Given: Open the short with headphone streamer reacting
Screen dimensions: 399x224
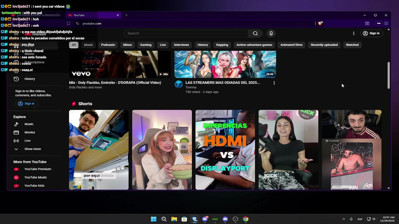Looking at the screenshot, I should click(x=352, y=150).
